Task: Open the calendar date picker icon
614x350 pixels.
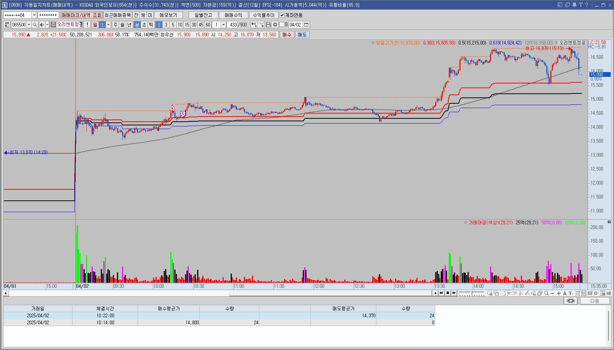Action: [306, 25]
